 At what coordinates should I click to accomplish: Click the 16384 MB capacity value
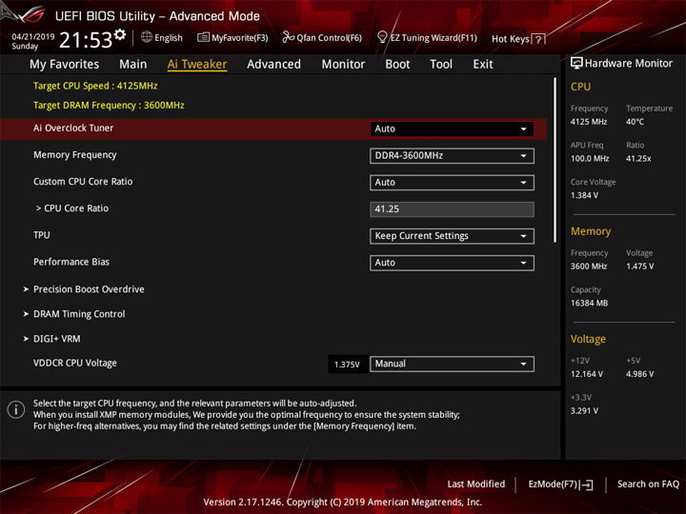click(589, 304)
